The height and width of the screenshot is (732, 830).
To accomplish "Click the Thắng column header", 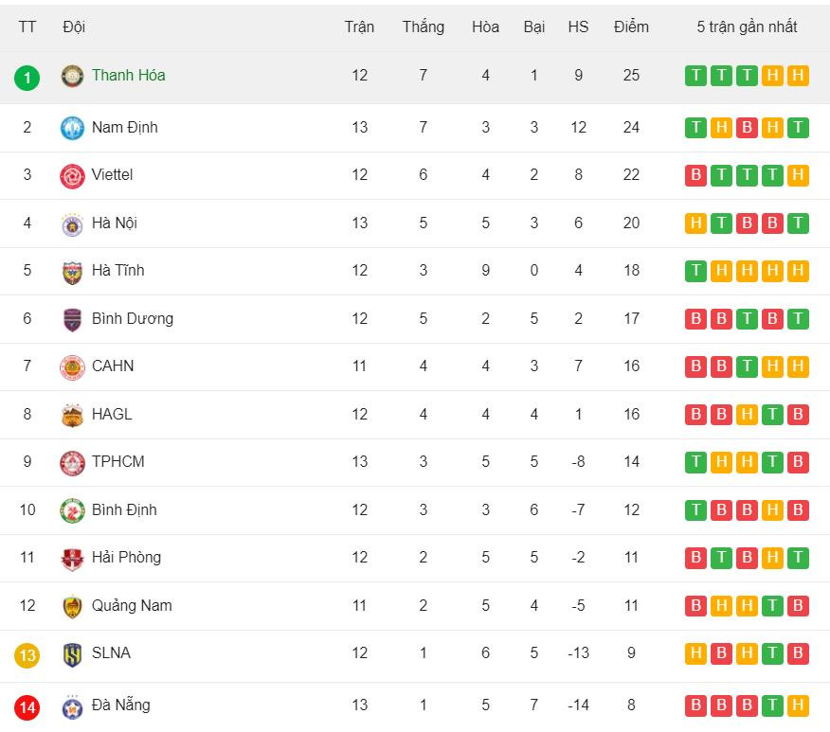I will 423,27.
